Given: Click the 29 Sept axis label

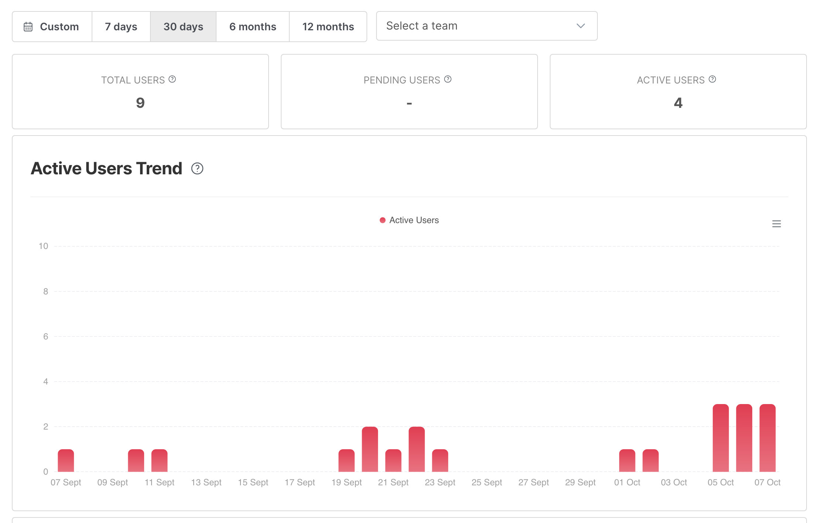Looking at the screenshot, I should click(x=580, y=482).
